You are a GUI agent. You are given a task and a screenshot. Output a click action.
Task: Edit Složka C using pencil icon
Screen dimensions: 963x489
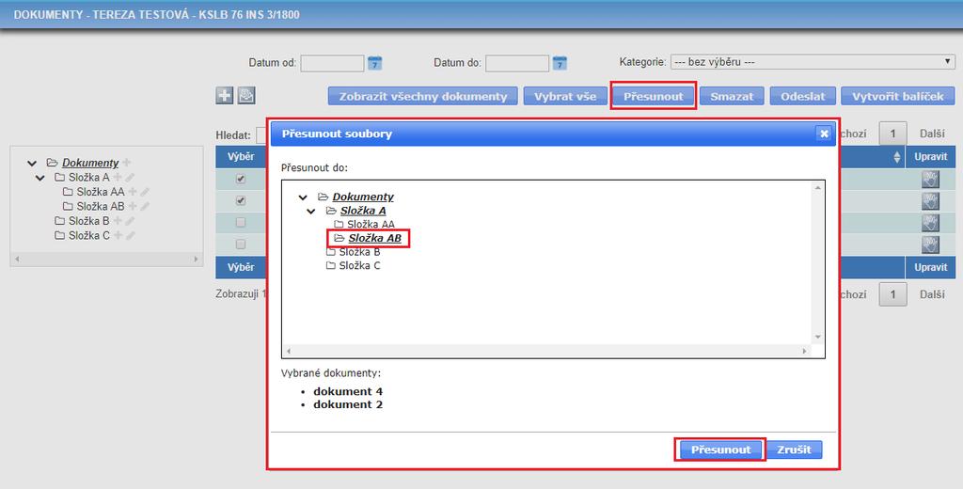(130, 235)
